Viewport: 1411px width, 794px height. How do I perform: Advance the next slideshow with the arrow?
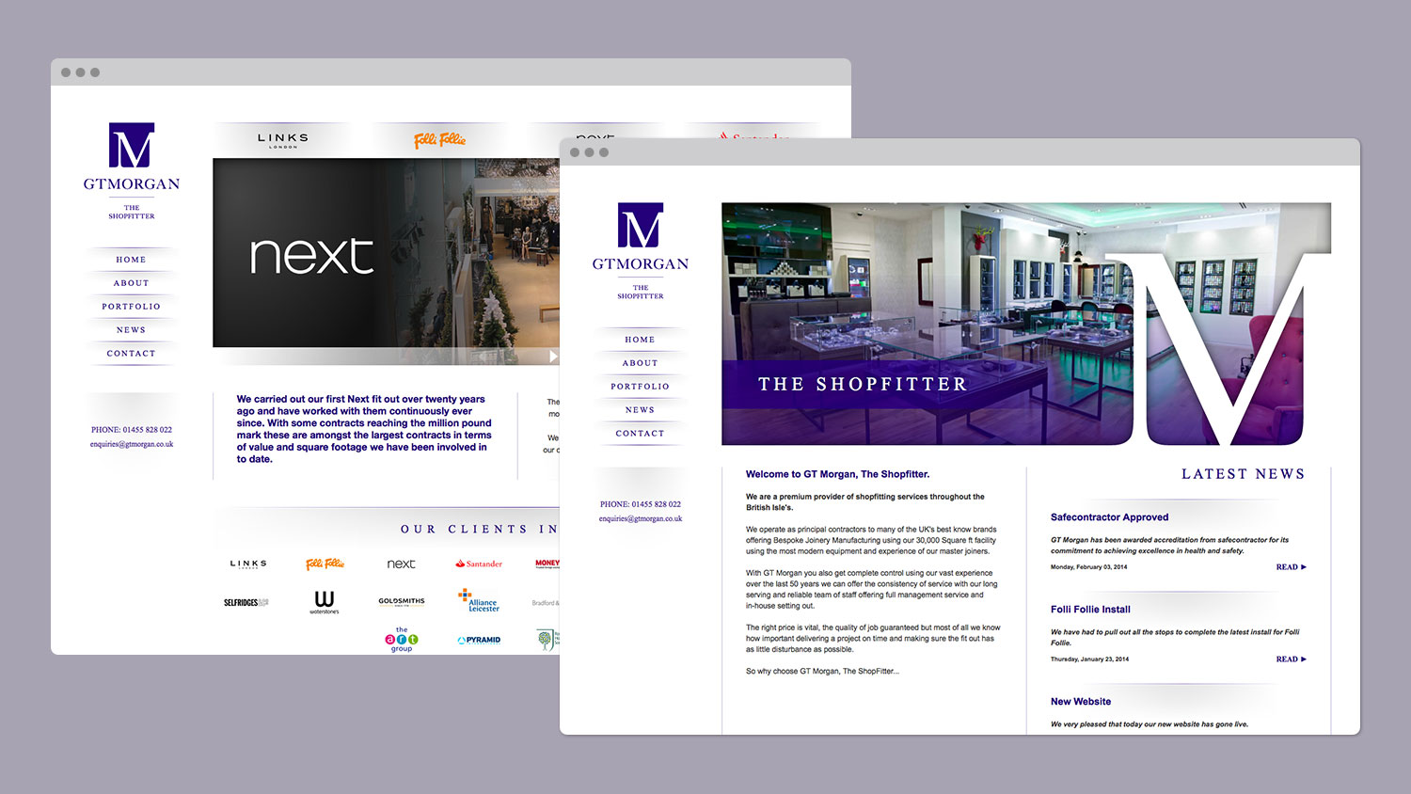click(553, 357)
